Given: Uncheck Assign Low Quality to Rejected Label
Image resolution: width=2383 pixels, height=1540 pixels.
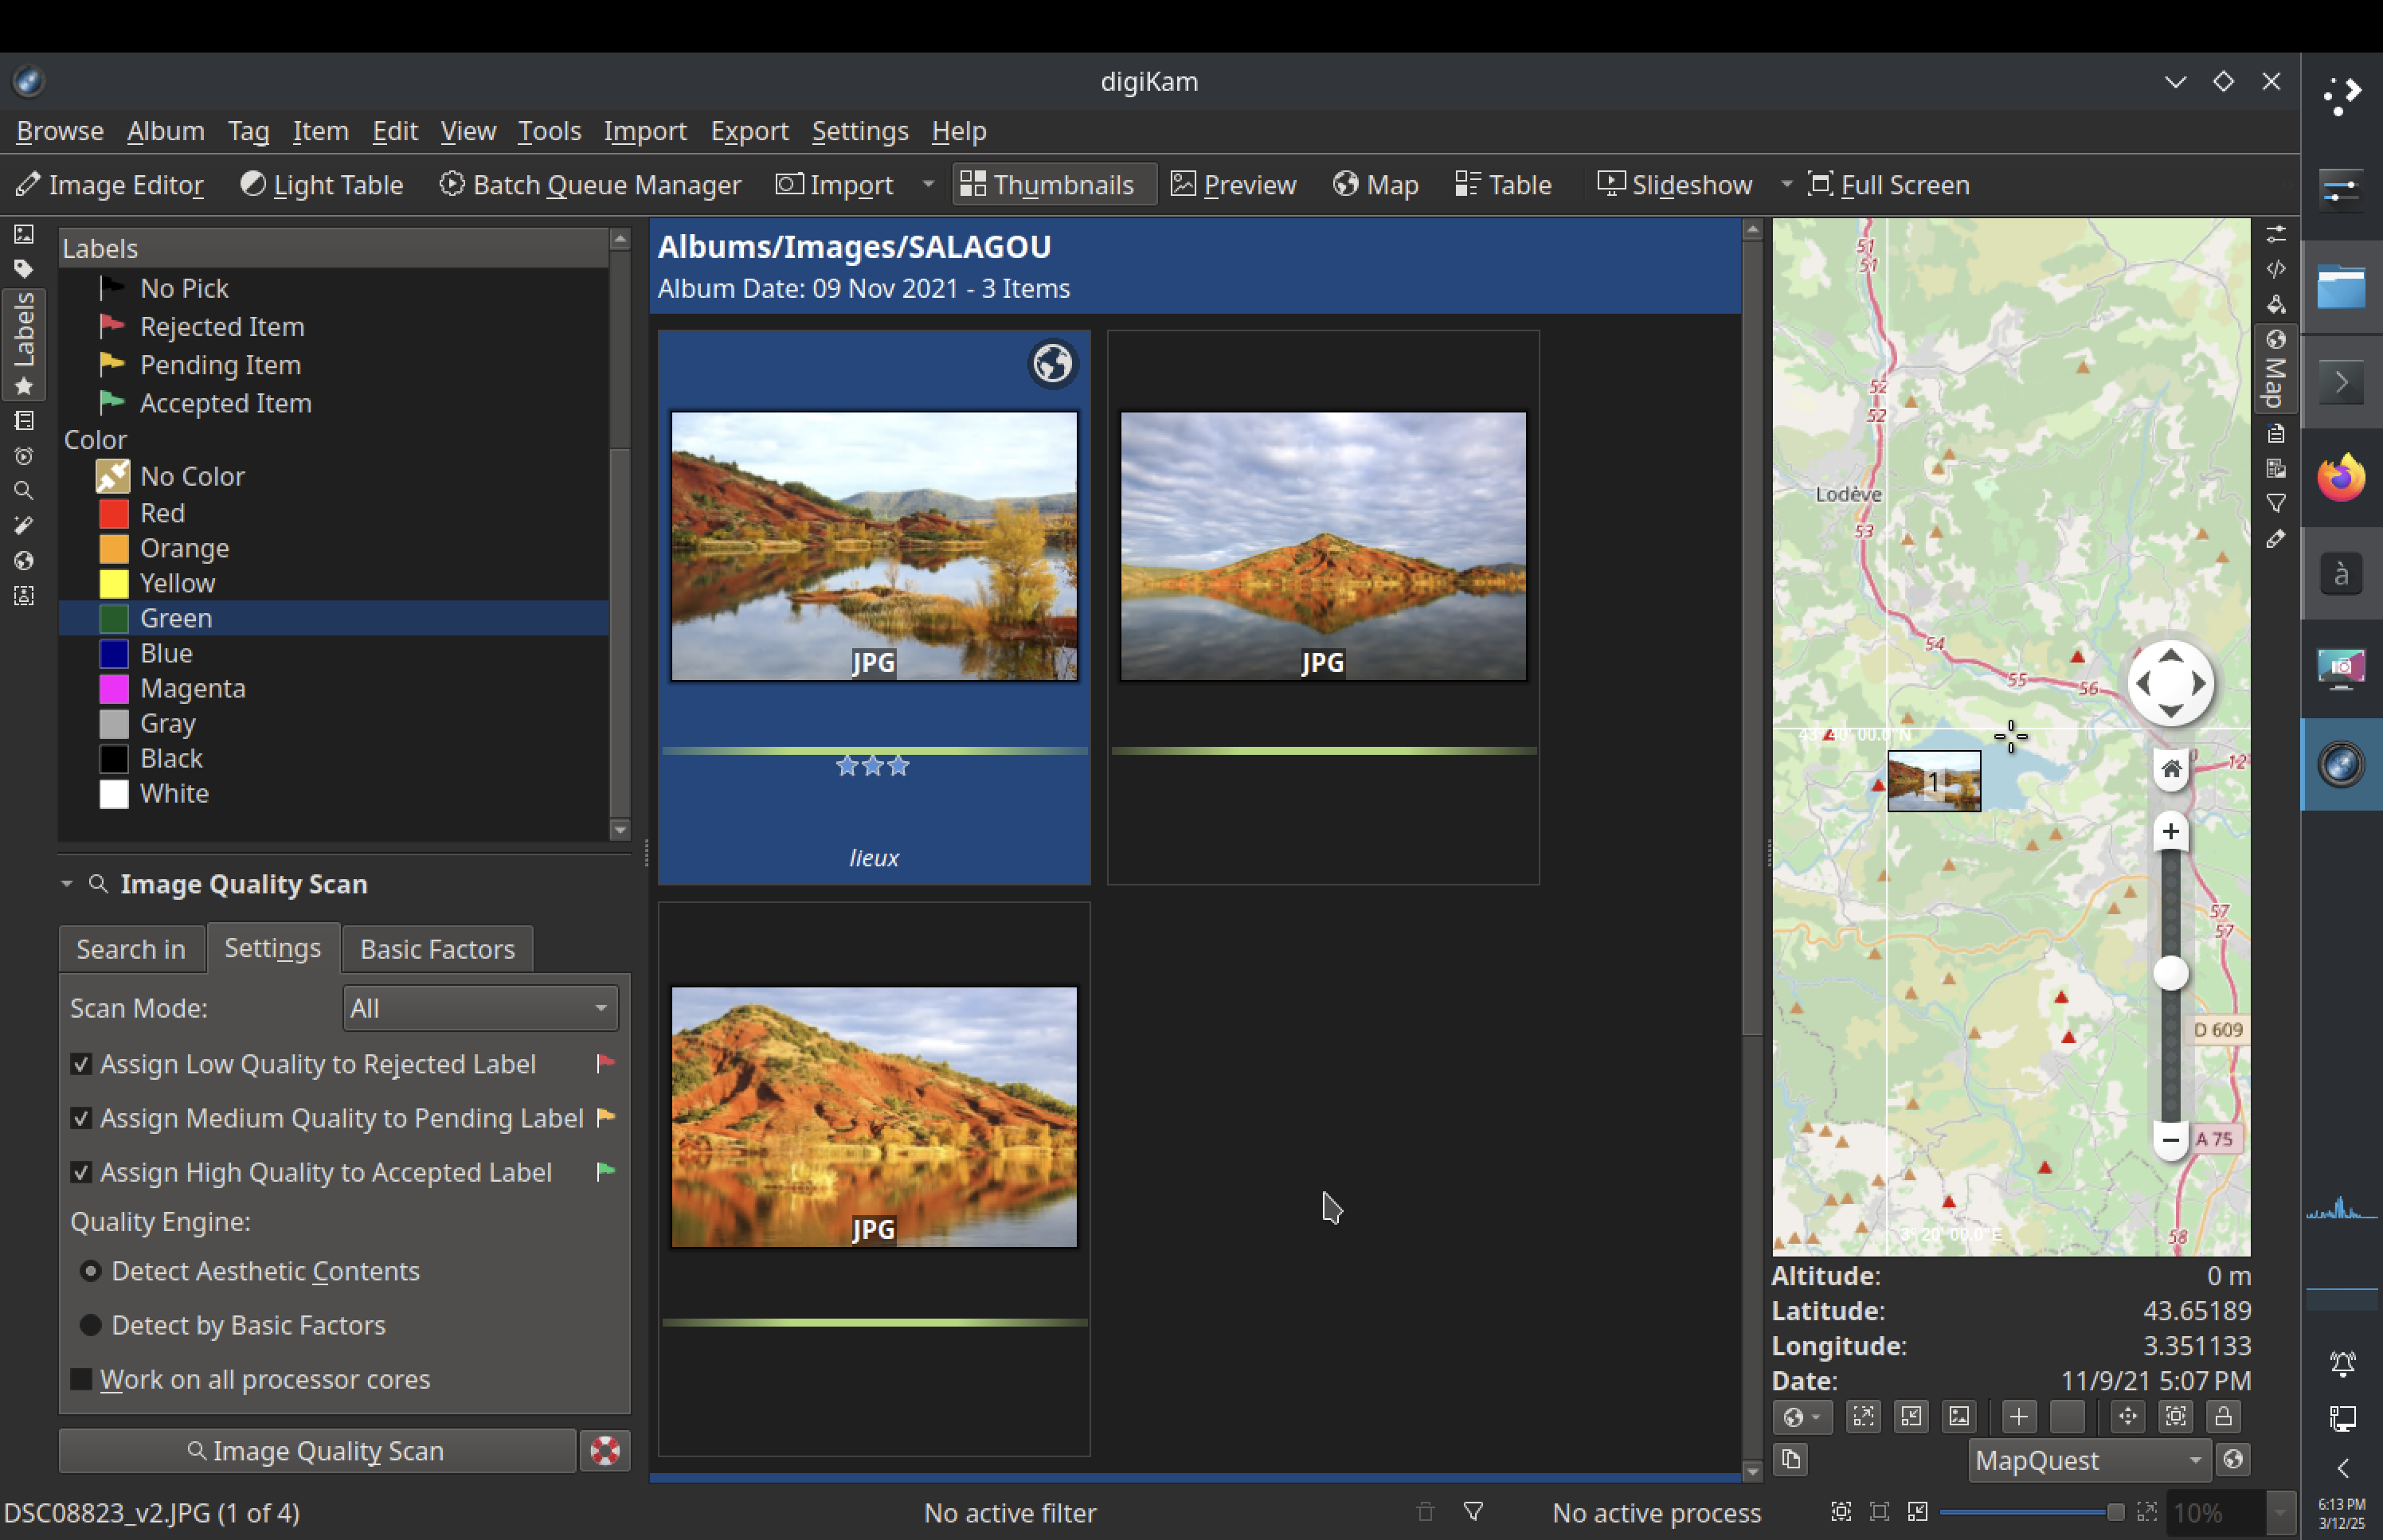Looking at the screenshot, I should coord(82,1064).
